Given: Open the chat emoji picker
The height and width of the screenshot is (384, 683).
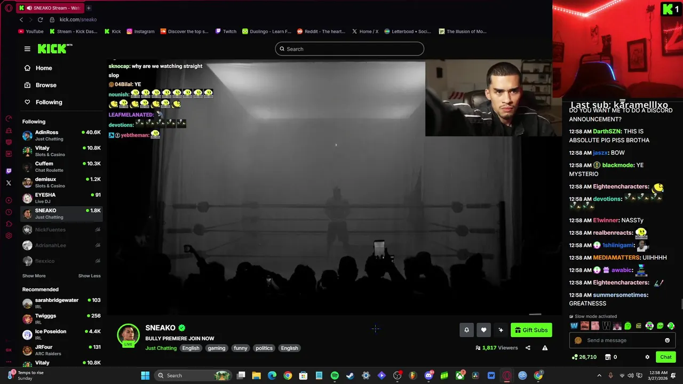Looking at the screenshot, I should pyautogui.click(x=667, y=340).
